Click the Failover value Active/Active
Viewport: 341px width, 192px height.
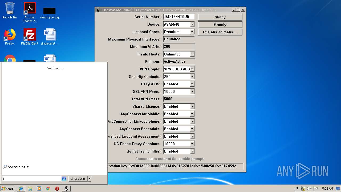(179, 62)
